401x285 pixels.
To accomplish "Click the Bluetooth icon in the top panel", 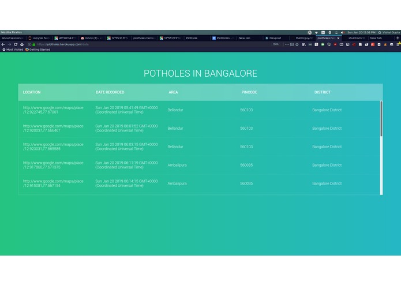I will click(330, 32).
